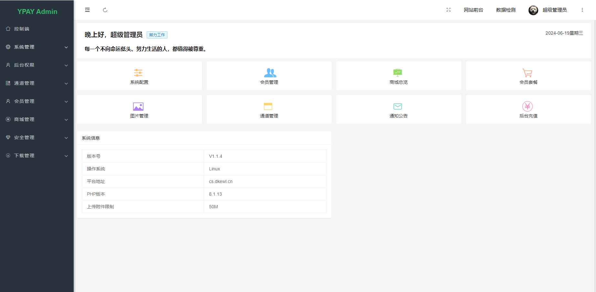
Task: Open the 系统配置 sliders icon card
Action: (x=138, y=73)
